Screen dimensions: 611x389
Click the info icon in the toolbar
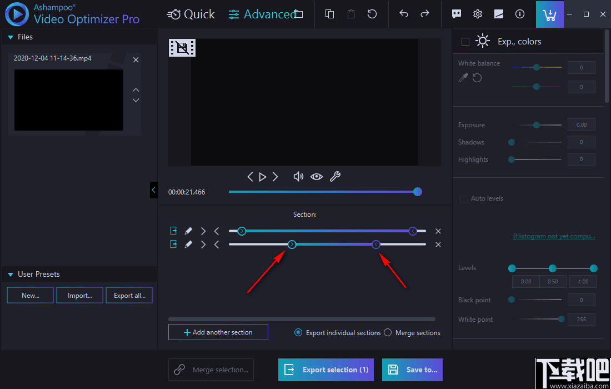point(519,14)
